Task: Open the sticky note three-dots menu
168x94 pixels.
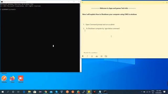Action: pos(163,2)
